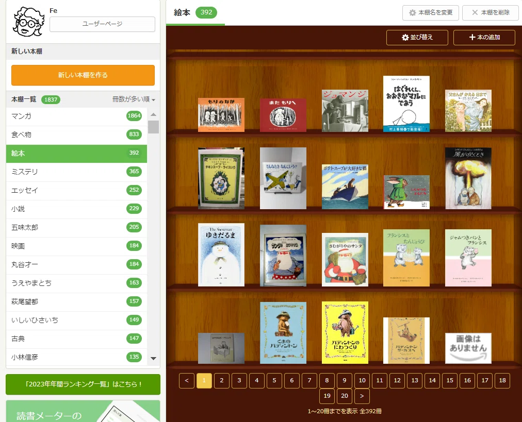Select the 映画 bookshelf
Viewport: 522px width, 422px height.
[76, 246]
